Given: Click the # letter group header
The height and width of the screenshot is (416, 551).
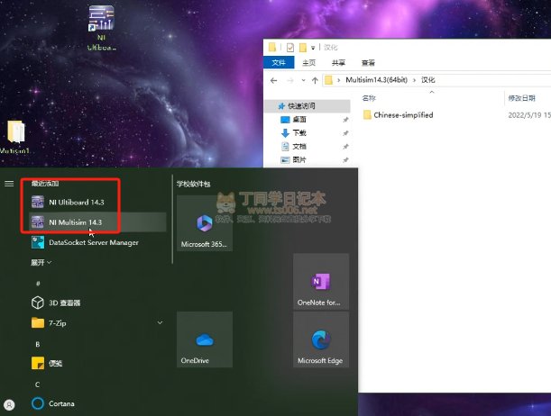Looking at the screenshot, I should (x=38, y=283).
